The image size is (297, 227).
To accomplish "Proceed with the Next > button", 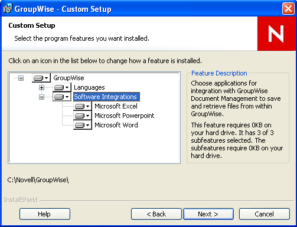I will click(x=208, y=214).
